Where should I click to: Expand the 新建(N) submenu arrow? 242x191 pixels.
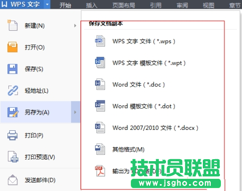(75, 25)
